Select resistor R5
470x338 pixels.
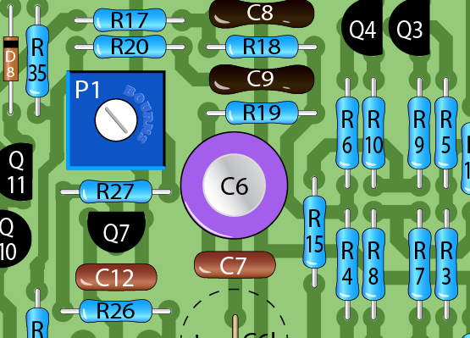[446, 133]
